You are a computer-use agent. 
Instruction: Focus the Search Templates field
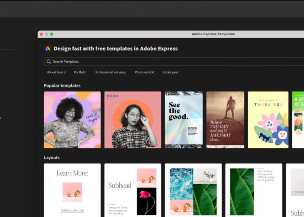point(162,62)
